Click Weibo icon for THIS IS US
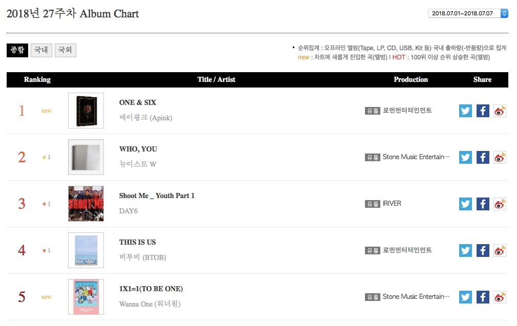The image size is (517, 326). pos(500,250)
